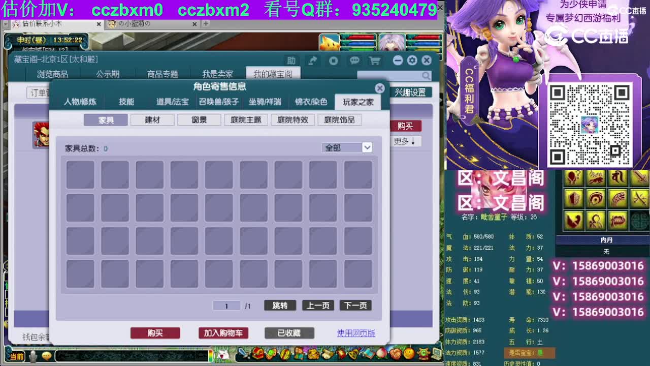The image size is (650, 366).
Task: Select the shield skill icon in pet skills grid
Action: click(574, 199)
